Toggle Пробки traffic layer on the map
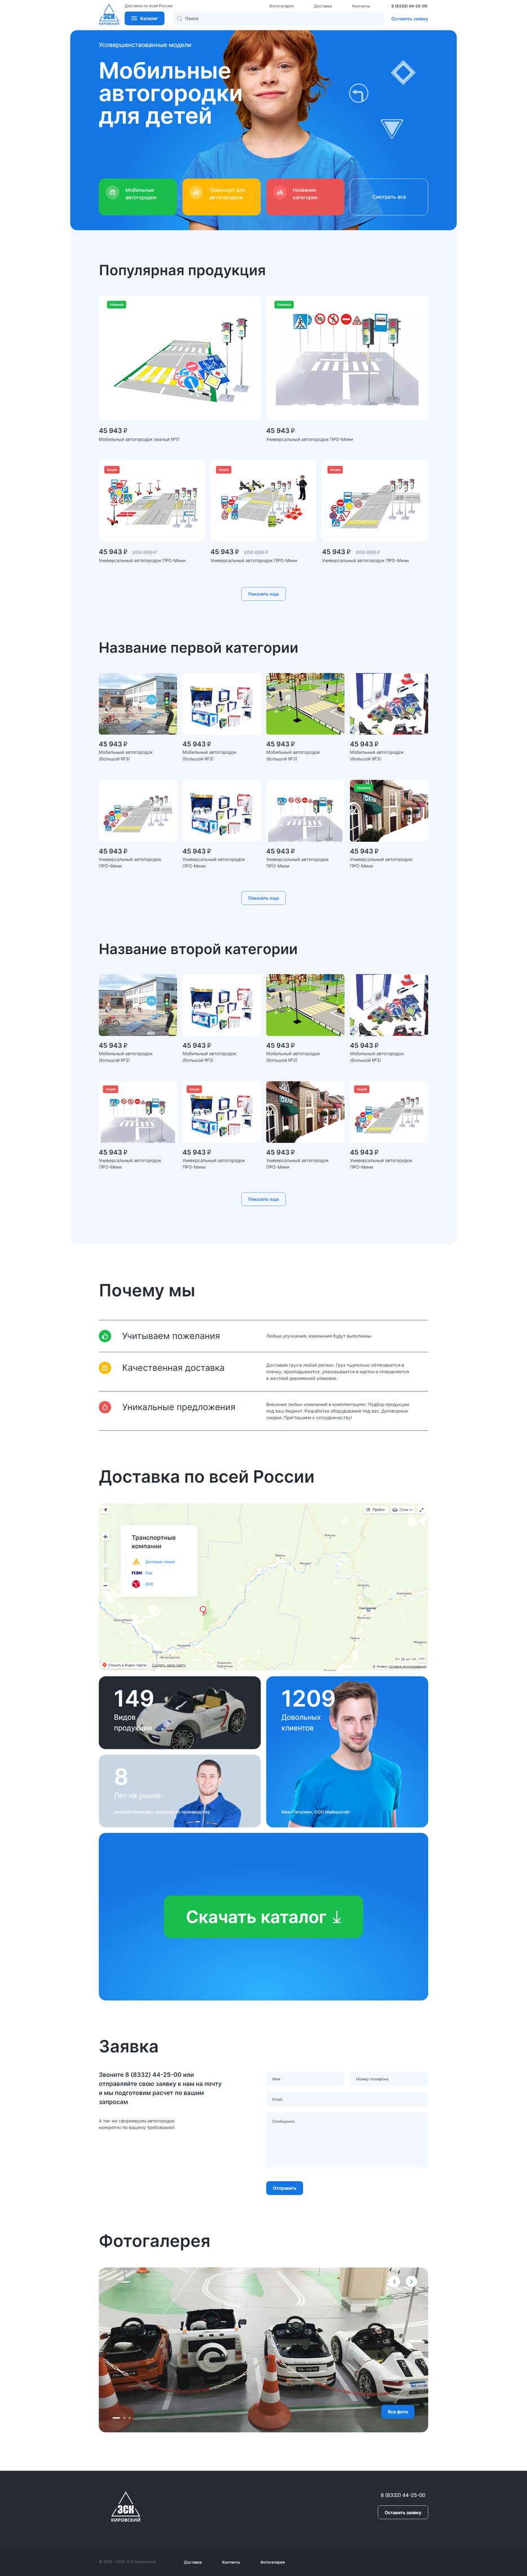 (x=376, y=1510)
